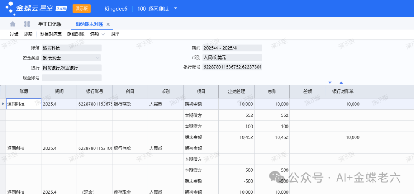
Task: Open the 选项 dropdown menu
Action: click(97, 34)
